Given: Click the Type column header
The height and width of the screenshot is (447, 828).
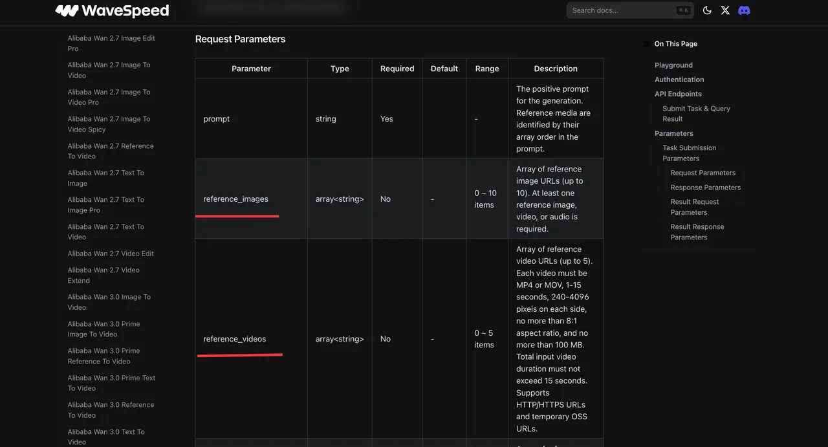Looking at the screenshot, I should [340, 69].
